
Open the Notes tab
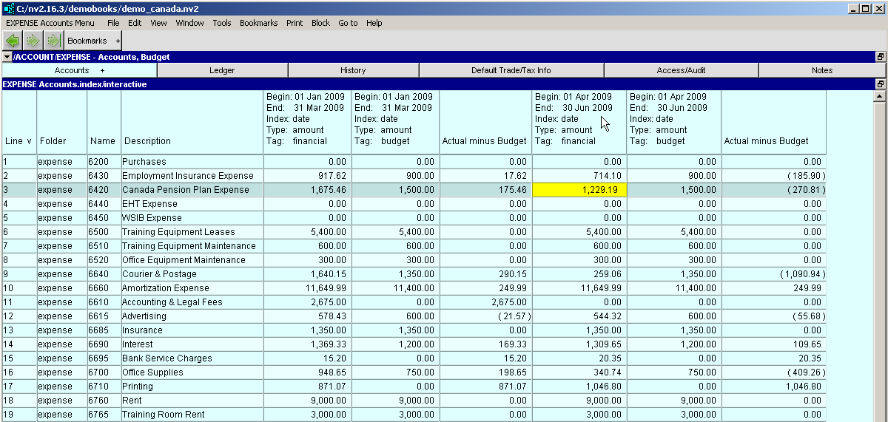[x=821, y=70]
